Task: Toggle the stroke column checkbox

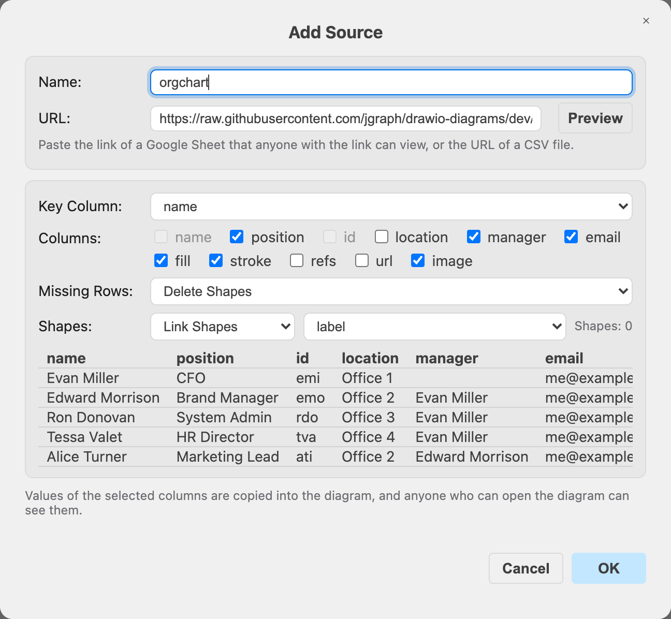Action: coord(216,260)
